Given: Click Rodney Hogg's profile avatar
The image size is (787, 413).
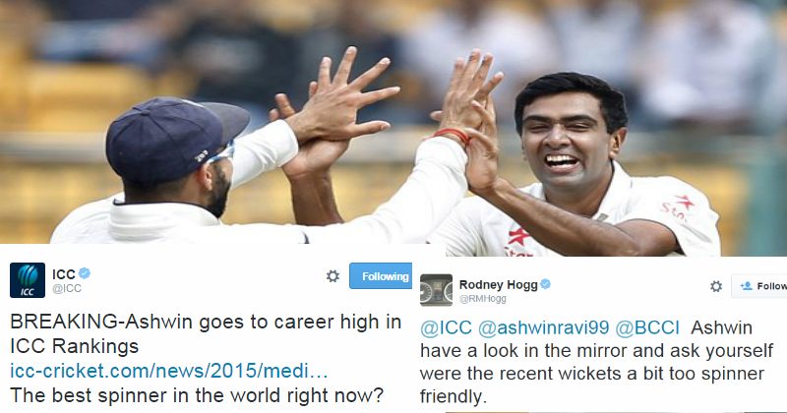Looking at the screenshot, I should click(436, 290).
